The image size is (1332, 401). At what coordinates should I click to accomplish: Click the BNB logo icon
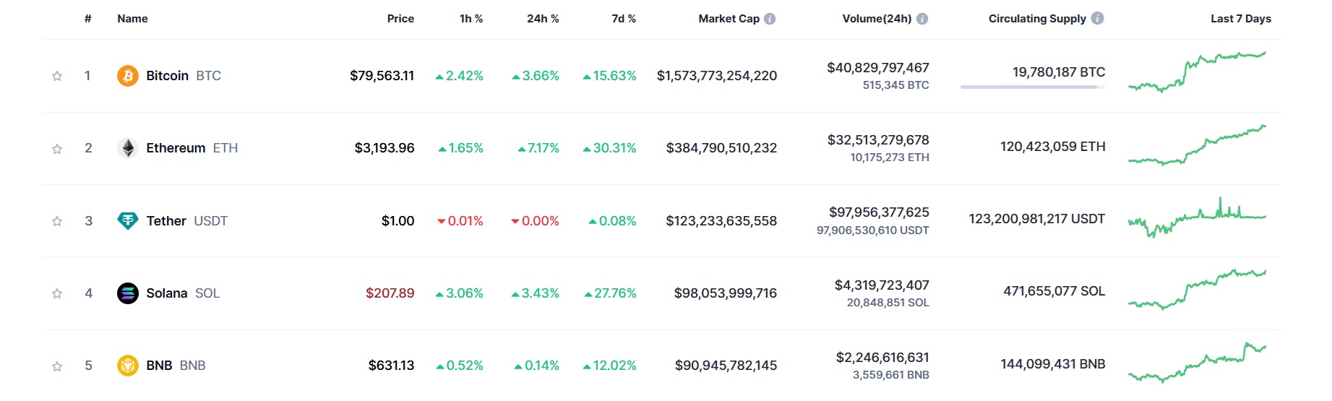tap(128, 366)
